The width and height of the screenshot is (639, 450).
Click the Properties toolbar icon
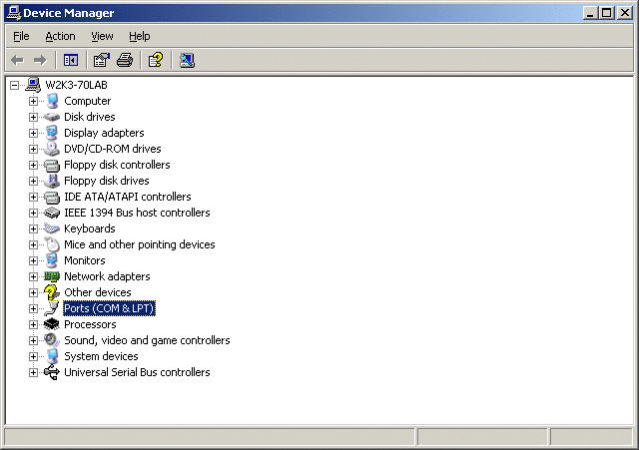[102, 61]
